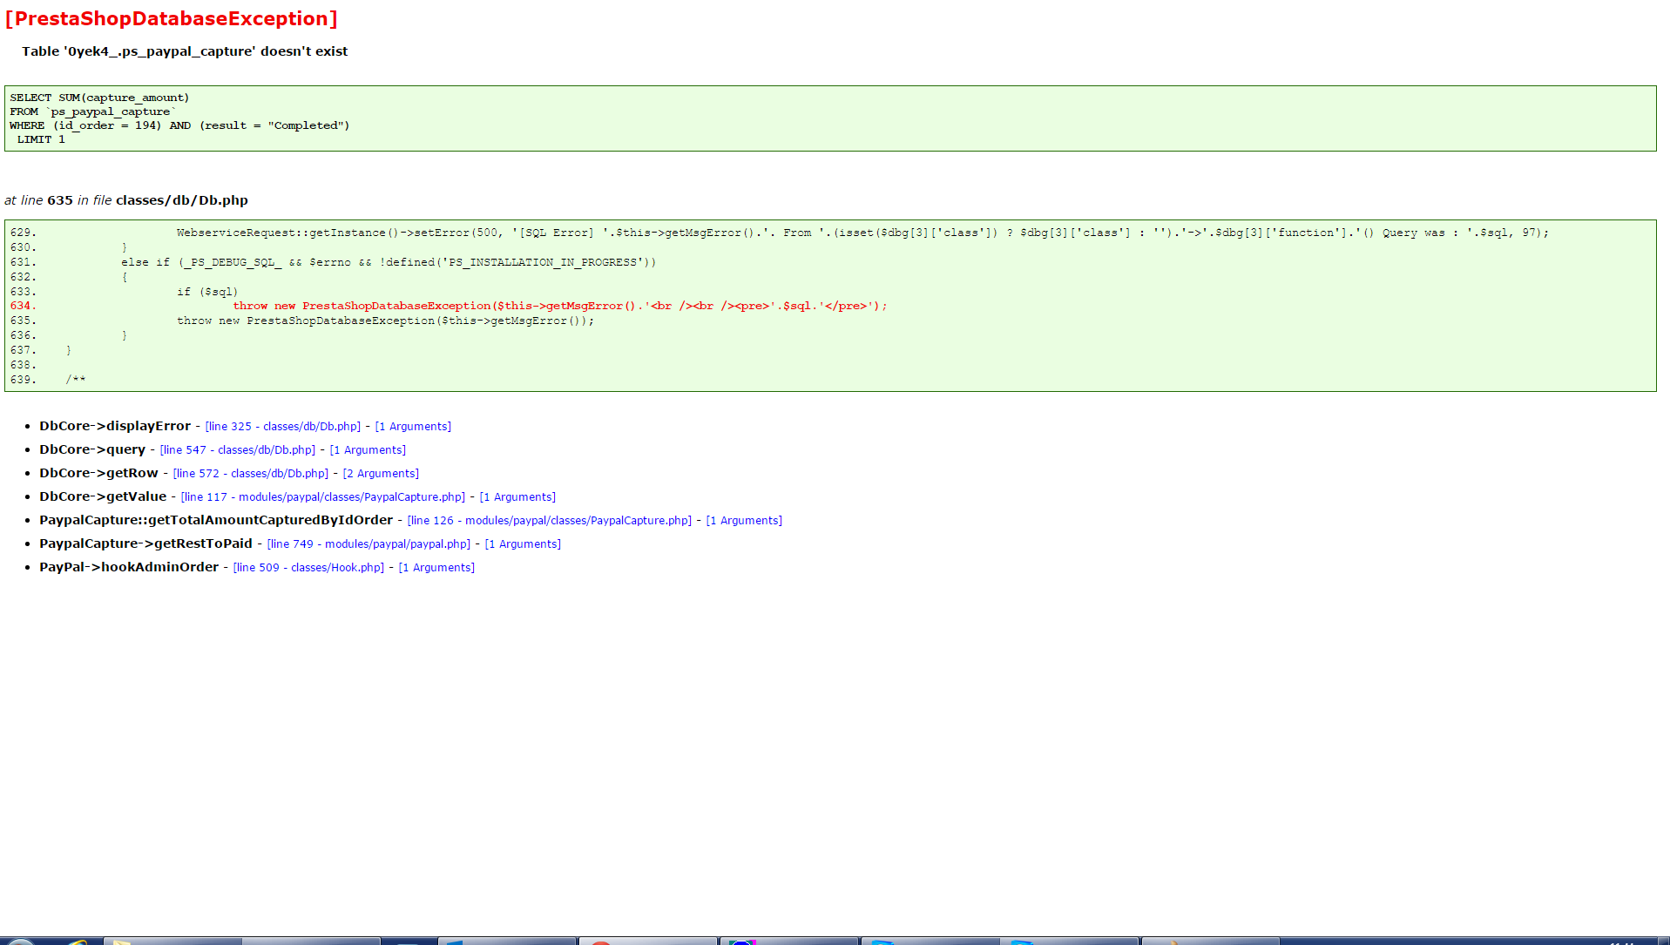This screenshot has height=945, width=1670.
Task: Click the "Table doesn't exist" error message
Action: (185, 51)
